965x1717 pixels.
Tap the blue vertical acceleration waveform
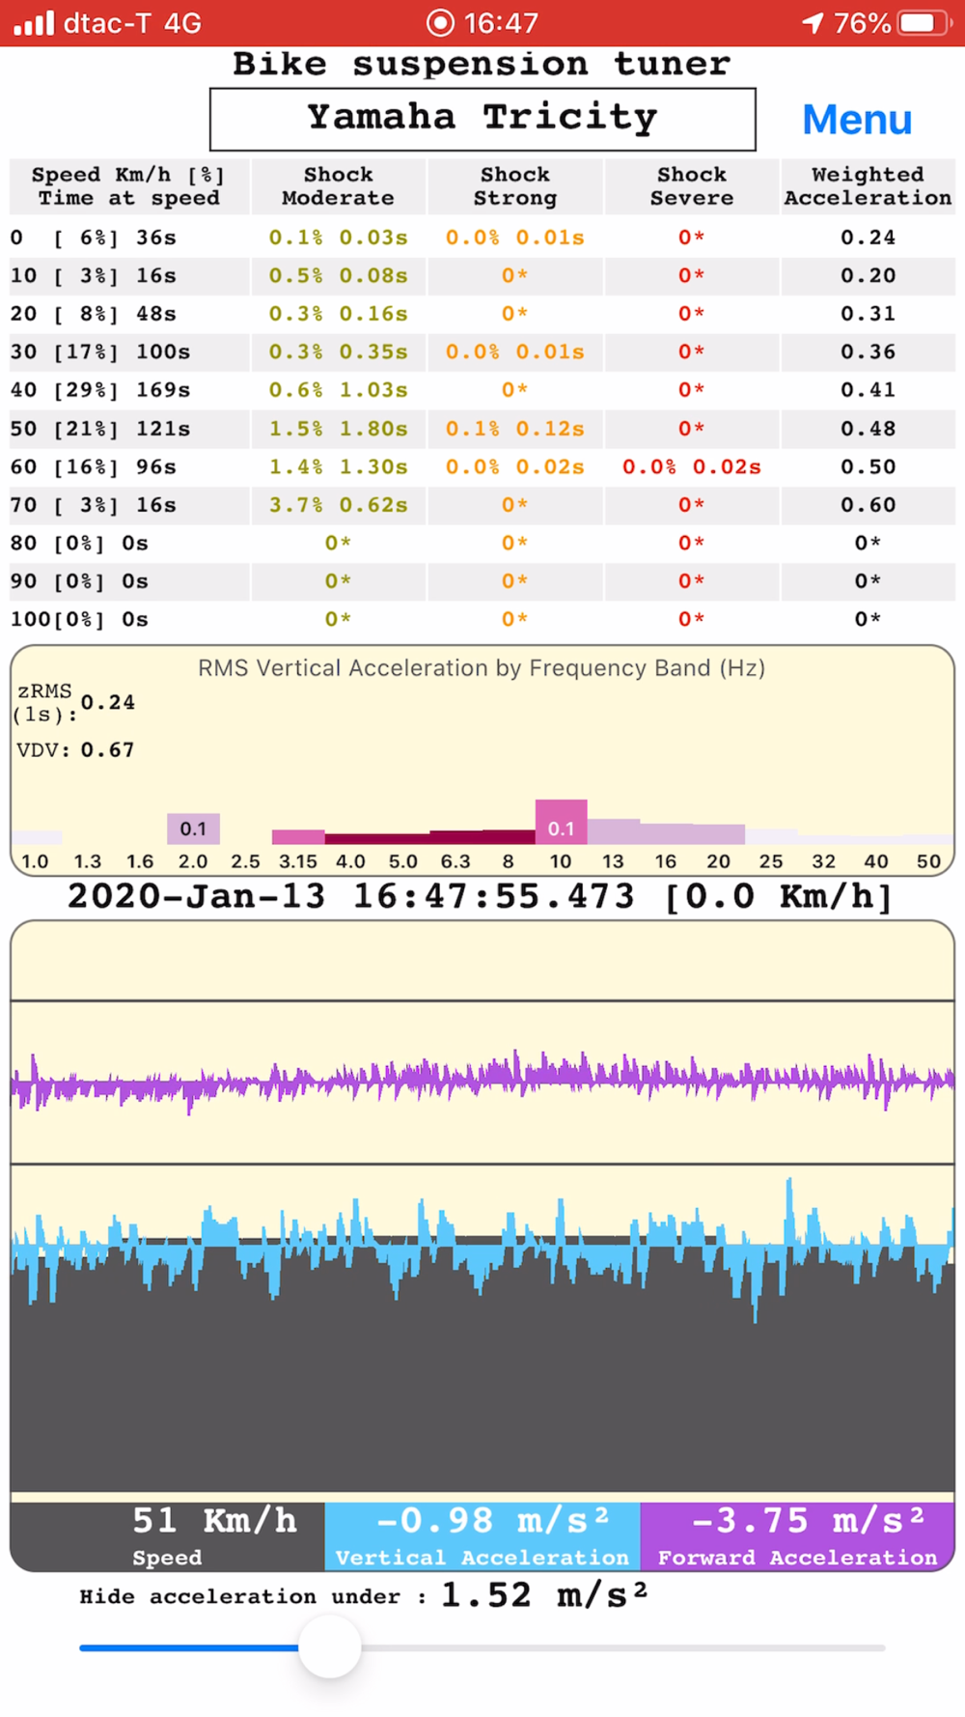pos(482,1251)
